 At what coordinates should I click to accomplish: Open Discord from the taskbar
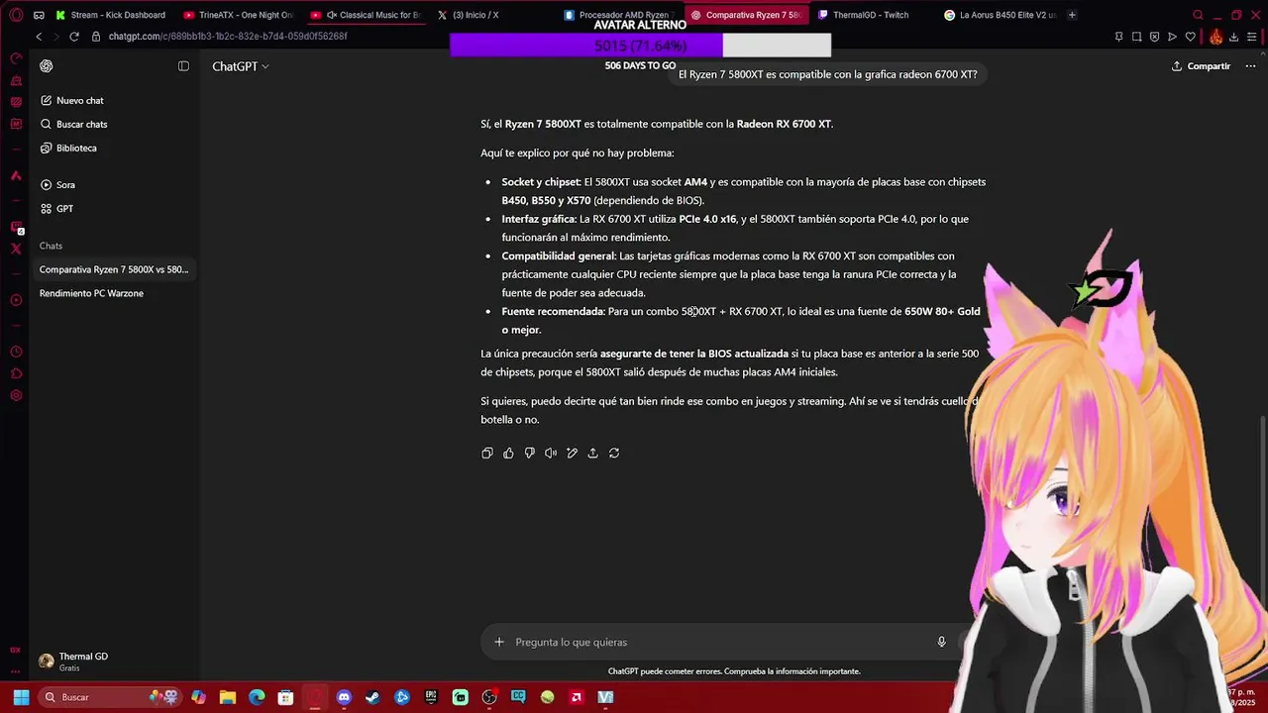coord(344,697)
